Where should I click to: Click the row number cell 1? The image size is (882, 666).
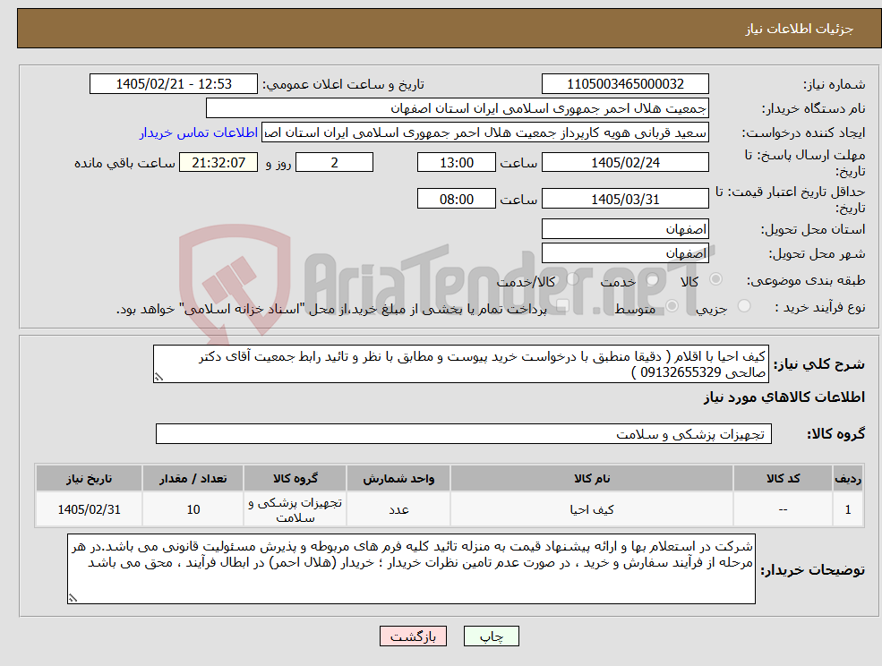pyautogui.click(x=848, y=509)
